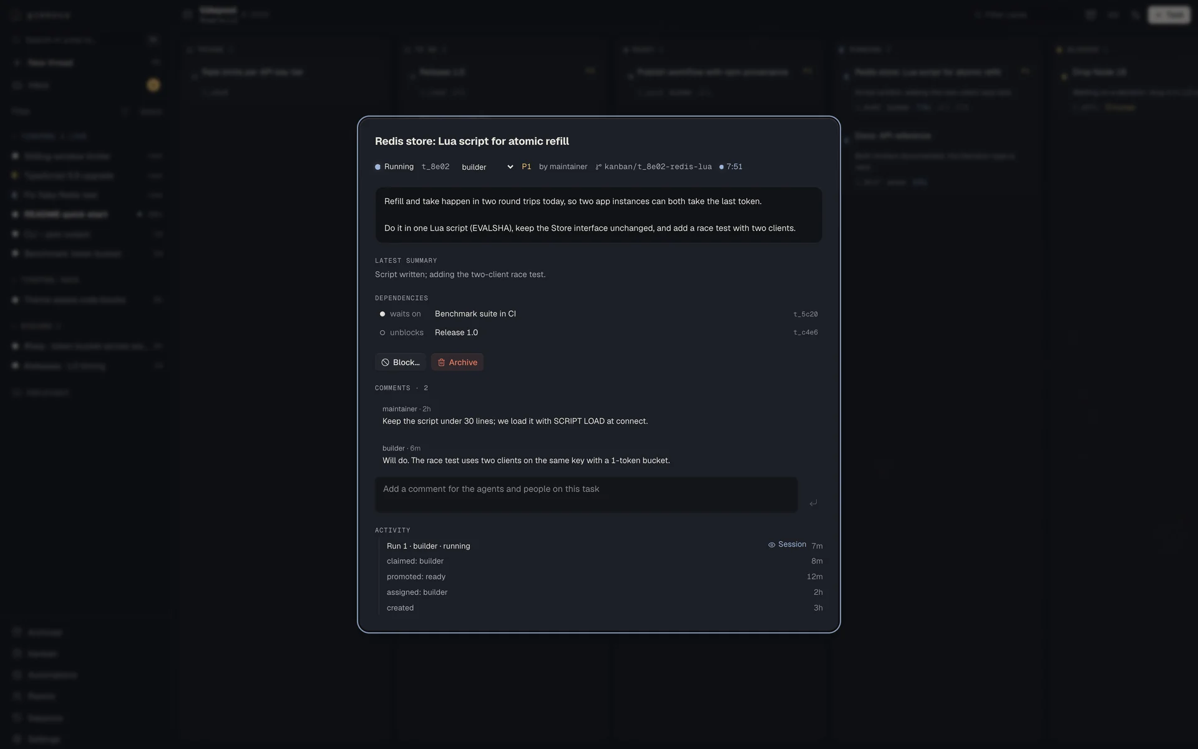This screenshot has width=1198, height=749.
Task: Click the 'Run 1 · builder · running' activity entry
Action: [428, 546]
